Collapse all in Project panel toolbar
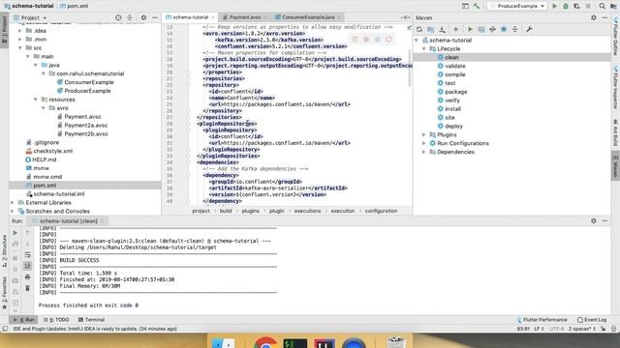The image size is (620, 348). 130,17
